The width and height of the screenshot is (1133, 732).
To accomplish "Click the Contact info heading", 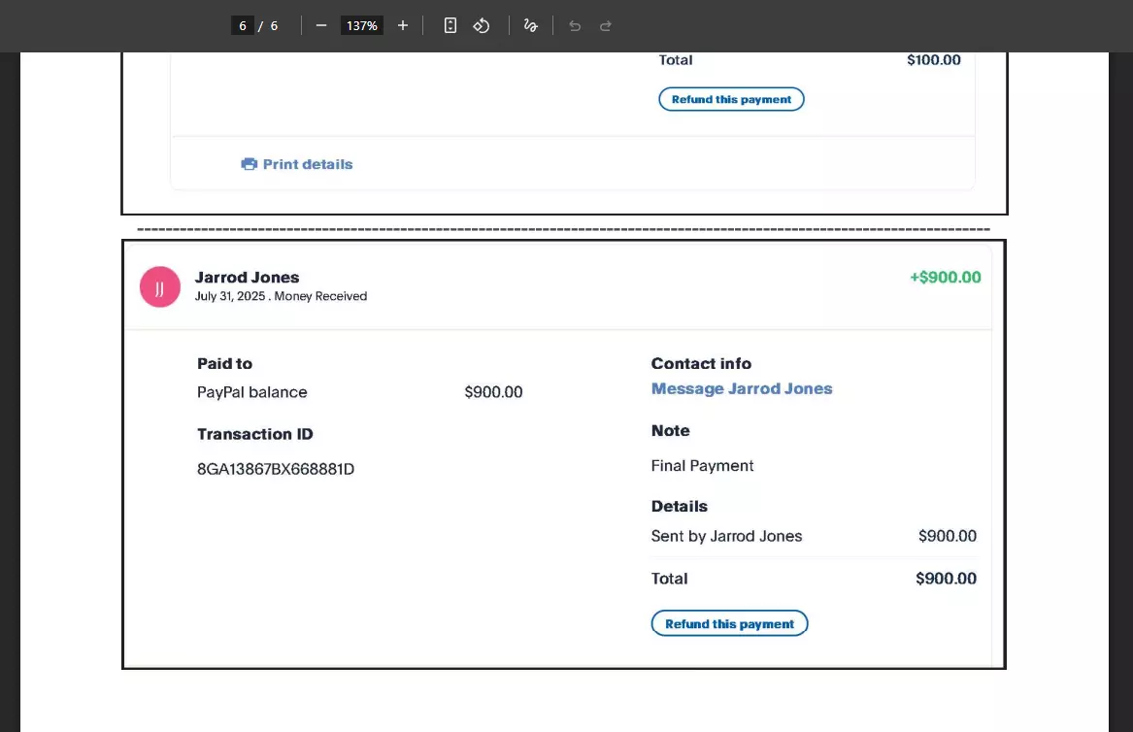I will click(701, 363).
